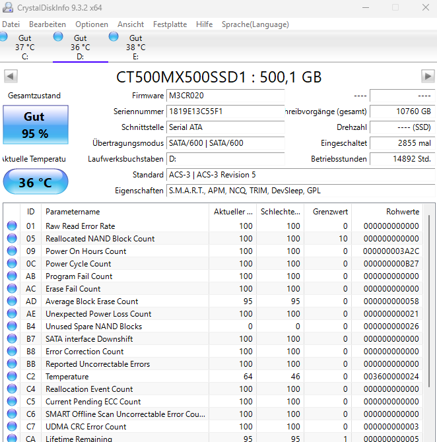Click status orb of Reallocated NAND Block Count
This screenshot has width=437, height=442.
(12, 238)
